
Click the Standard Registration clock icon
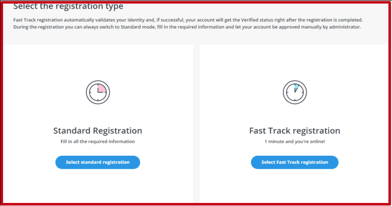coord(98,92)
